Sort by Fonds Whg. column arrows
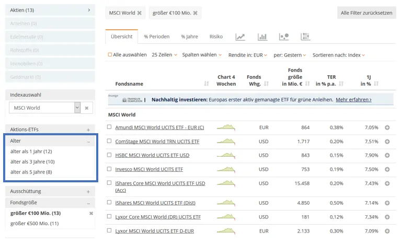The width and height of the screenshot is (402, 245). point(266,84)
